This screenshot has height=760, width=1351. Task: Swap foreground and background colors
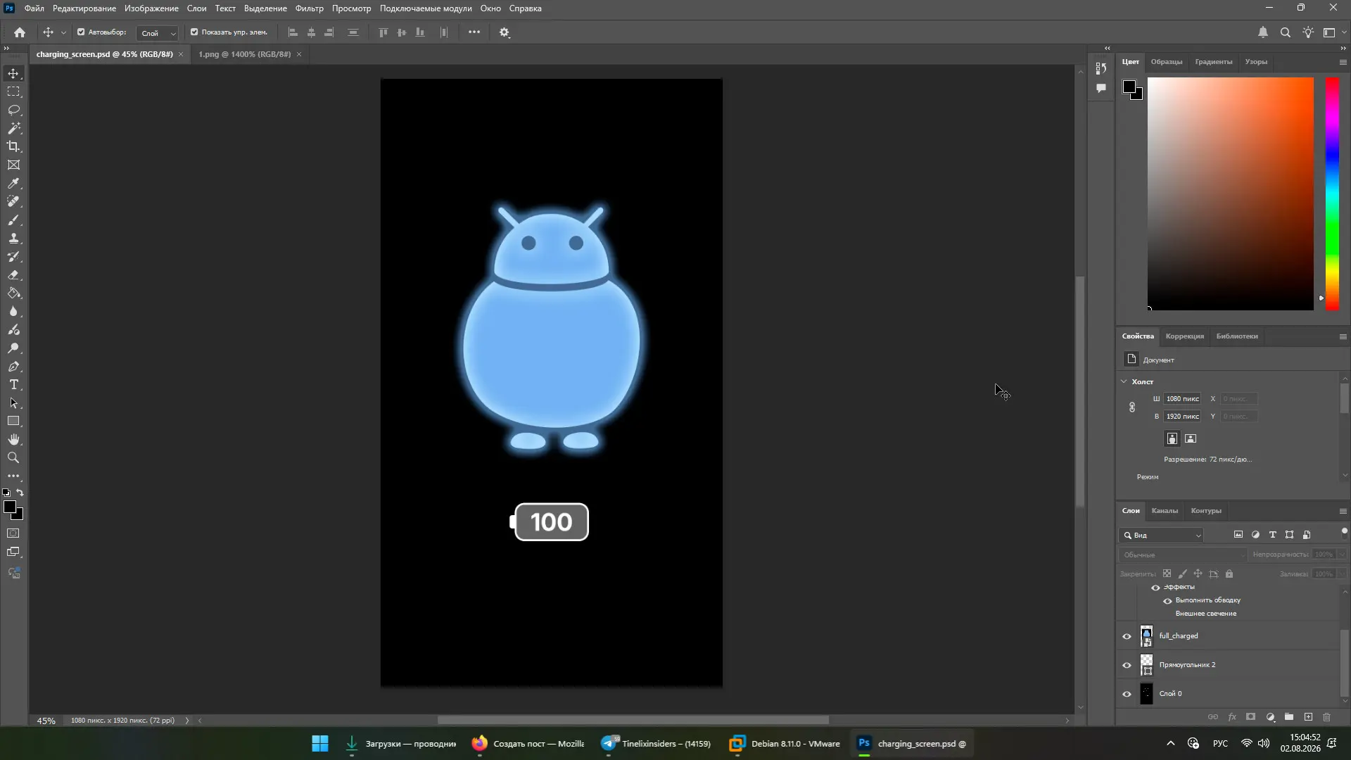[20, 493]
